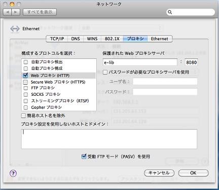219x190 pixels.
Task: Check 簡易ホスト名を除外
Action: tap(23, 116)
